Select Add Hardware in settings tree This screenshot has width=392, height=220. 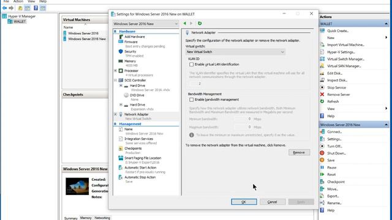135,37
